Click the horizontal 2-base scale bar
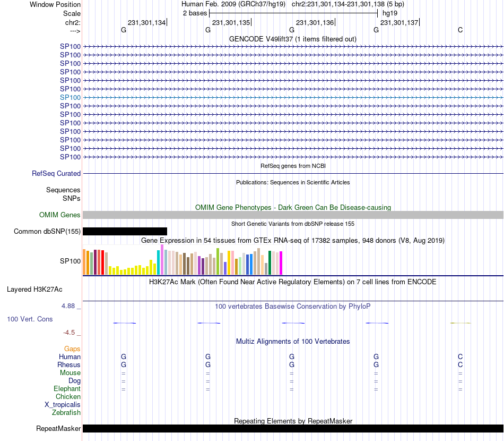 click(293, 13)
